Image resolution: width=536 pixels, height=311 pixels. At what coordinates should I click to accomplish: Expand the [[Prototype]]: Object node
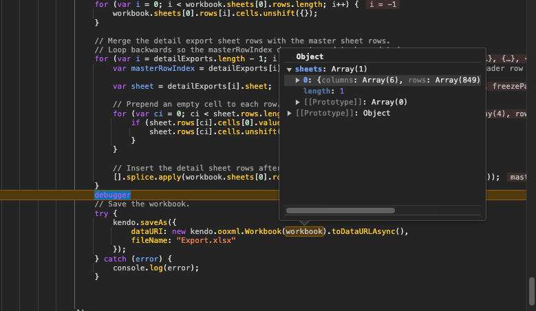pyautogui.click(x=290, y=113)
